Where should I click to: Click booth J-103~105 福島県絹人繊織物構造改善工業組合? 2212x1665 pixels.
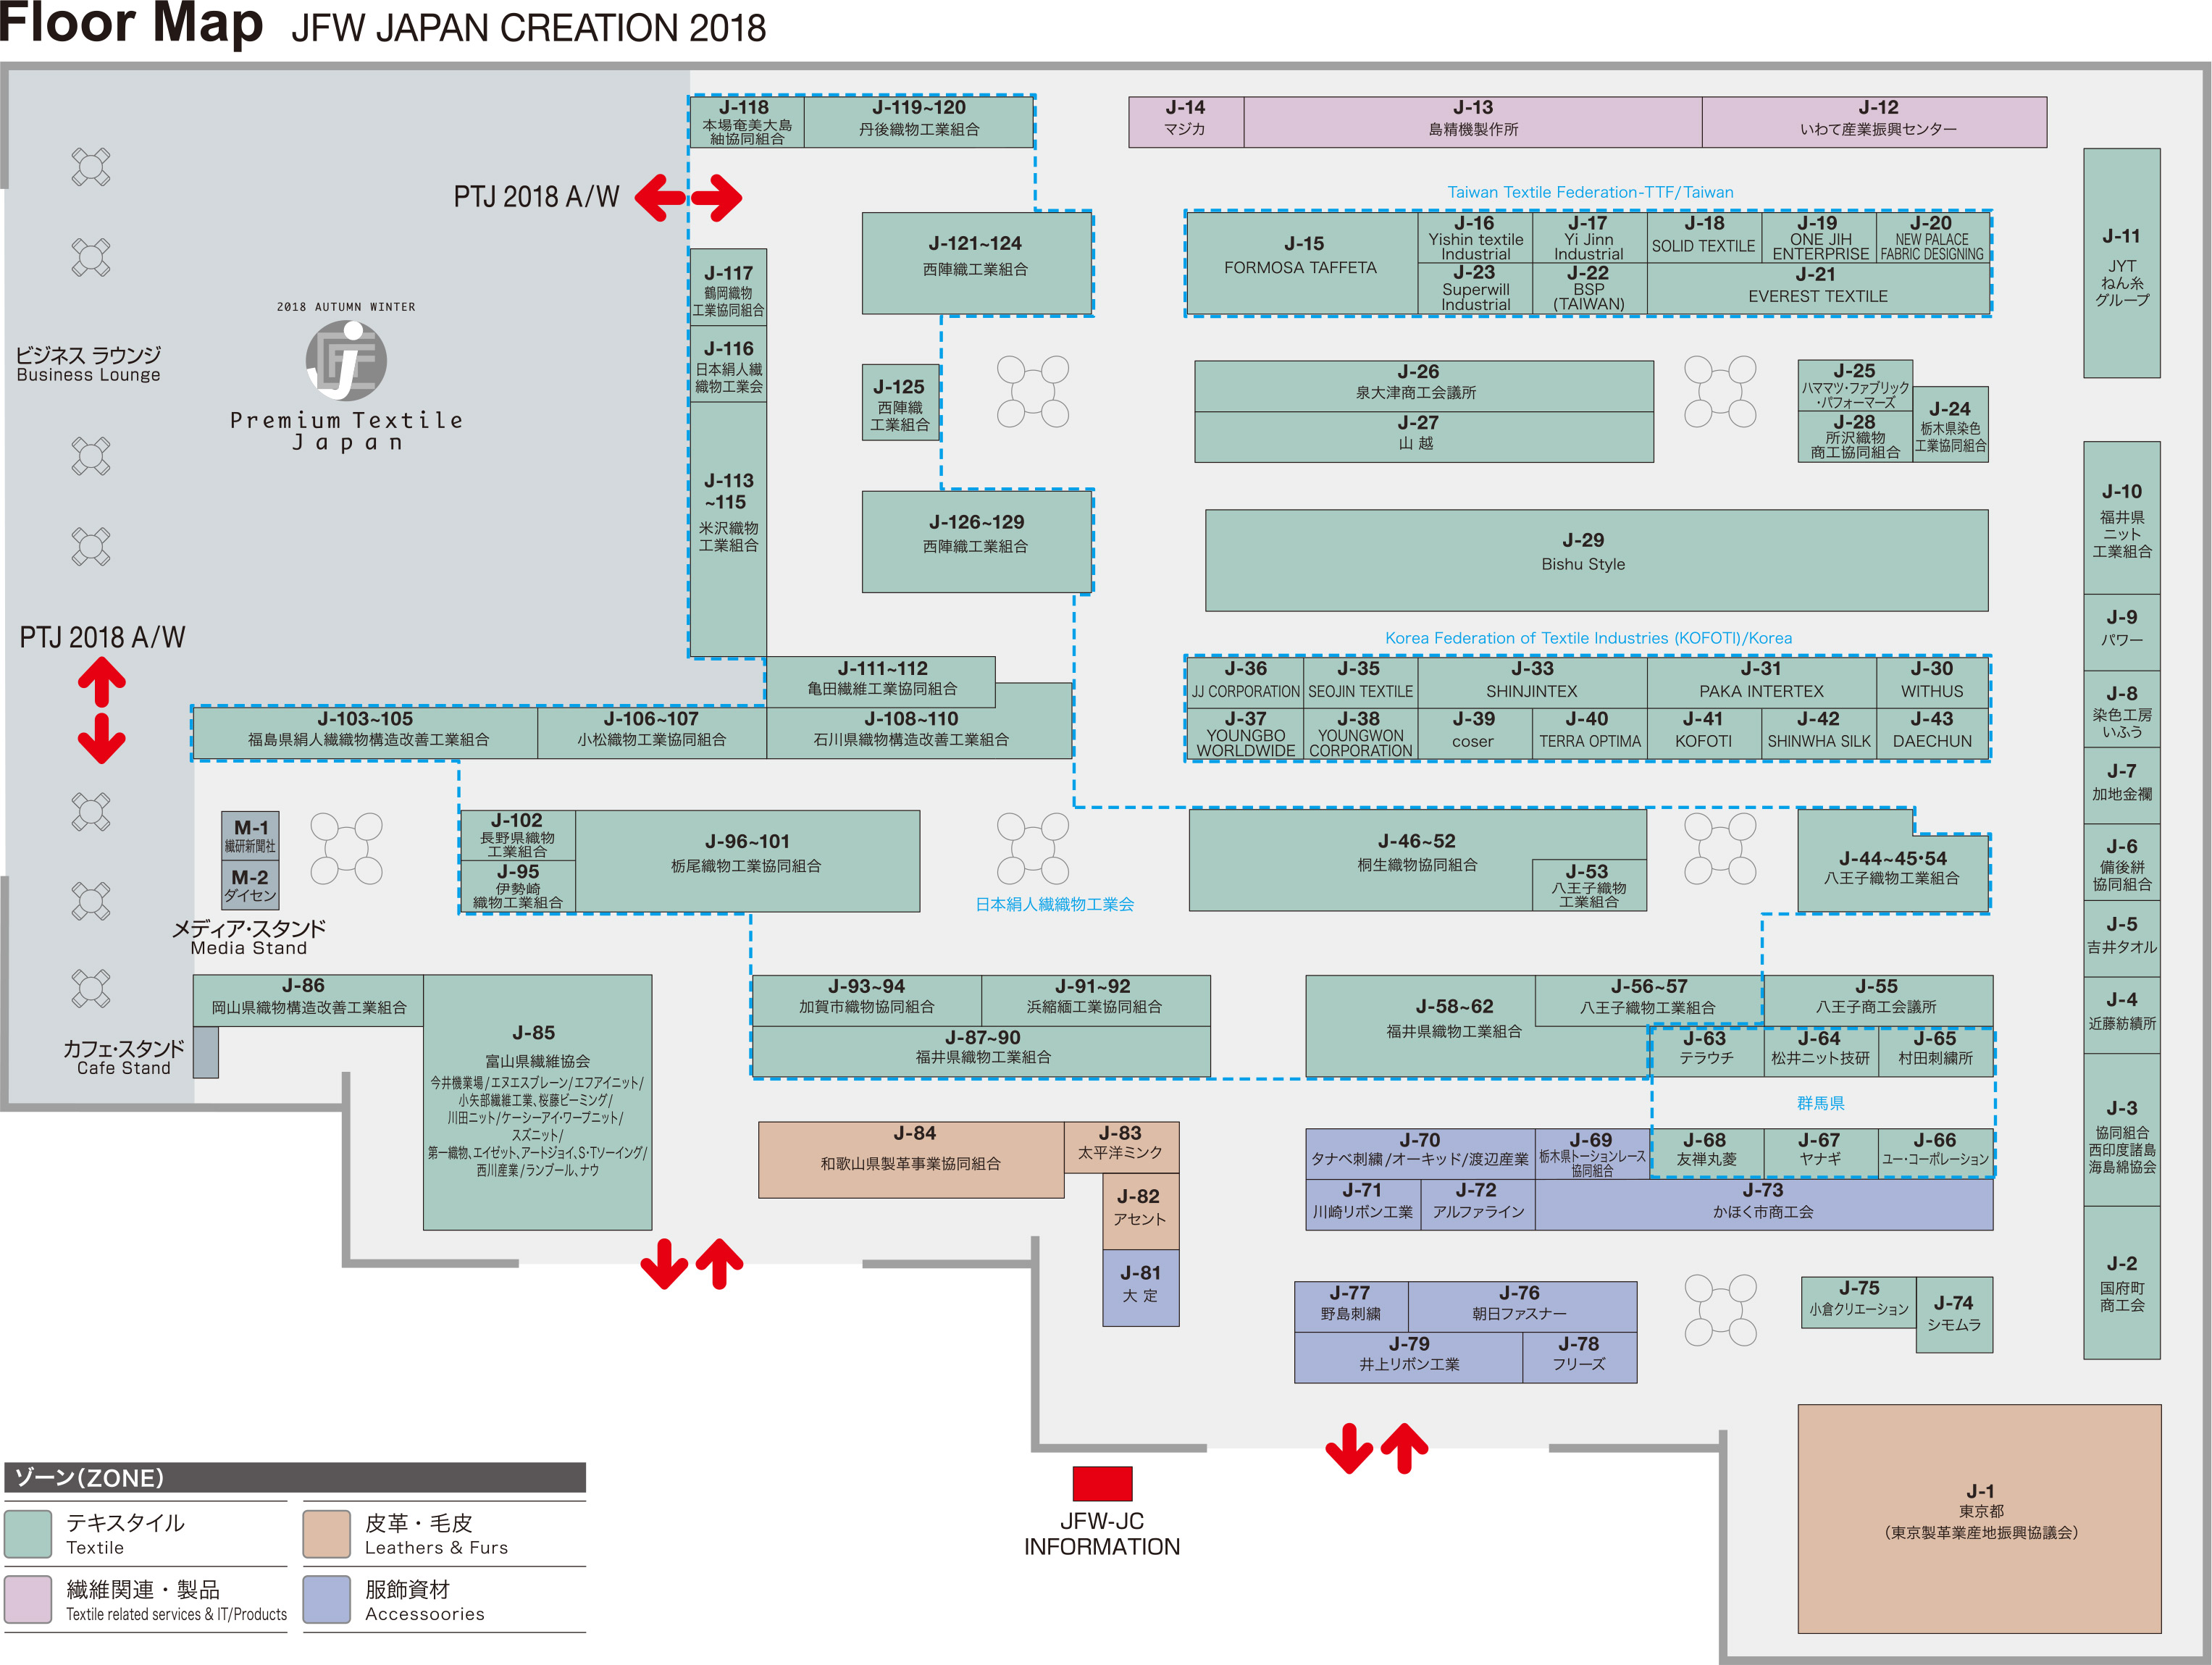pyautogui.click(x=366, y=733)
